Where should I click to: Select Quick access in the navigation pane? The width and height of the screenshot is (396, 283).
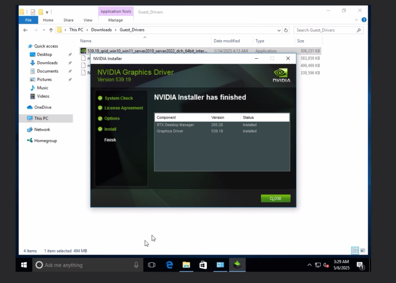click(x=46, y=46)
